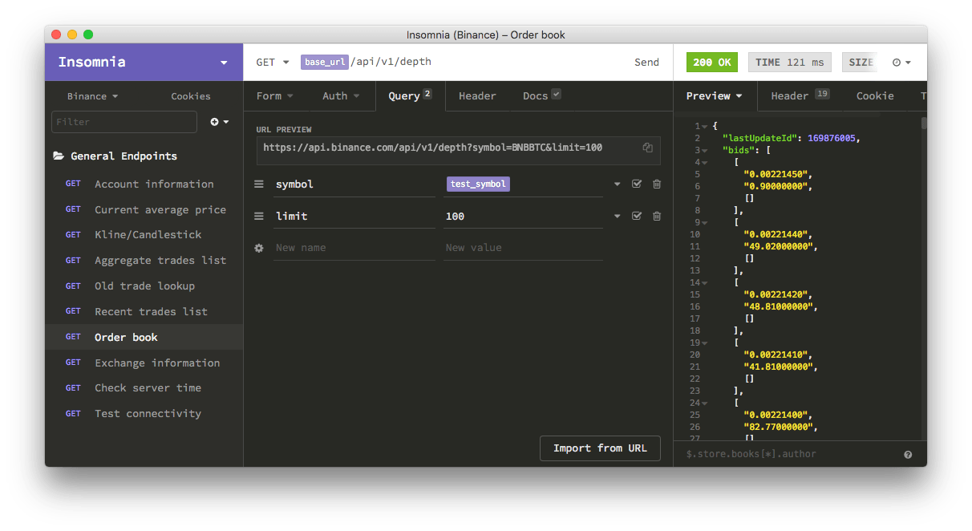Collapse the JSON array on line 14
Image resolution: width=972 pixels, height=531 pixels.
705,282
